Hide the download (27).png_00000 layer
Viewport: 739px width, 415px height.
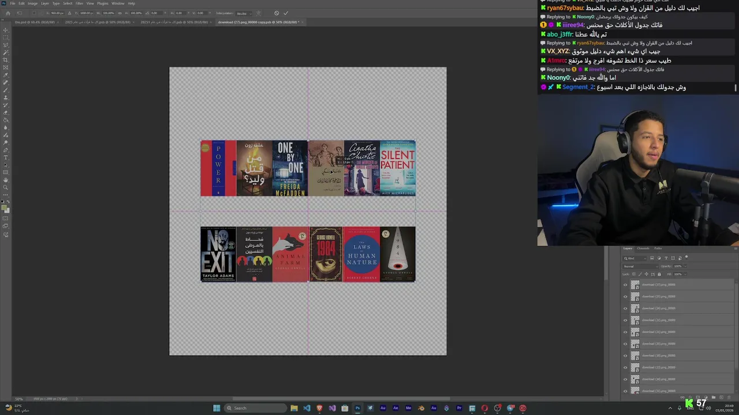pos(625,285)
